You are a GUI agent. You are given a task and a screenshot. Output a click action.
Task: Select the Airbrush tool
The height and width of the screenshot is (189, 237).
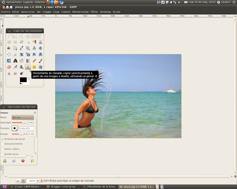point(15,67)
